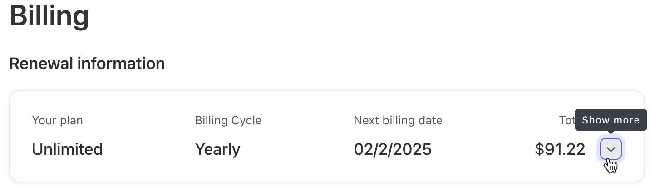Viewport: 650px width, 187px height.
Task: Select the $91.22 total amount
Action: click(560, 149)
